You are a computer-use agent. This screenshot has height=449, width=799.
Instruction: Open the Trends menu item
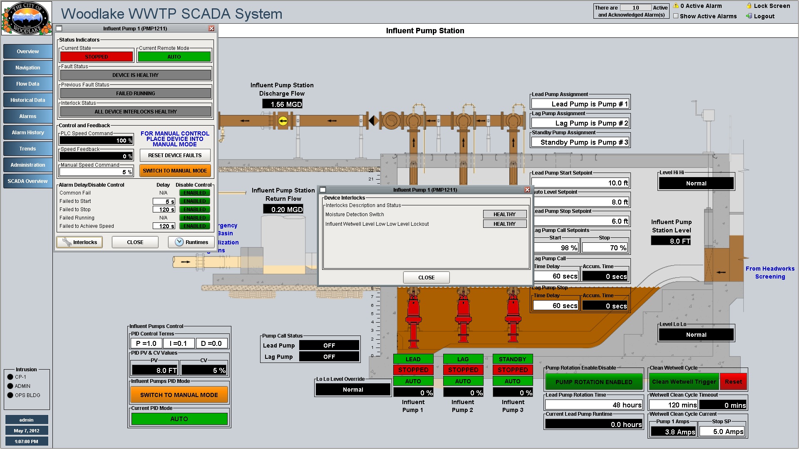pos(27,149)
